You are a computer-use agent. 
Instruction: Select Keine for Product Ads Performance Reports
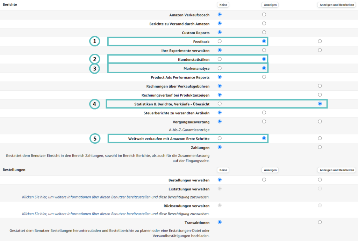(220, 77)
